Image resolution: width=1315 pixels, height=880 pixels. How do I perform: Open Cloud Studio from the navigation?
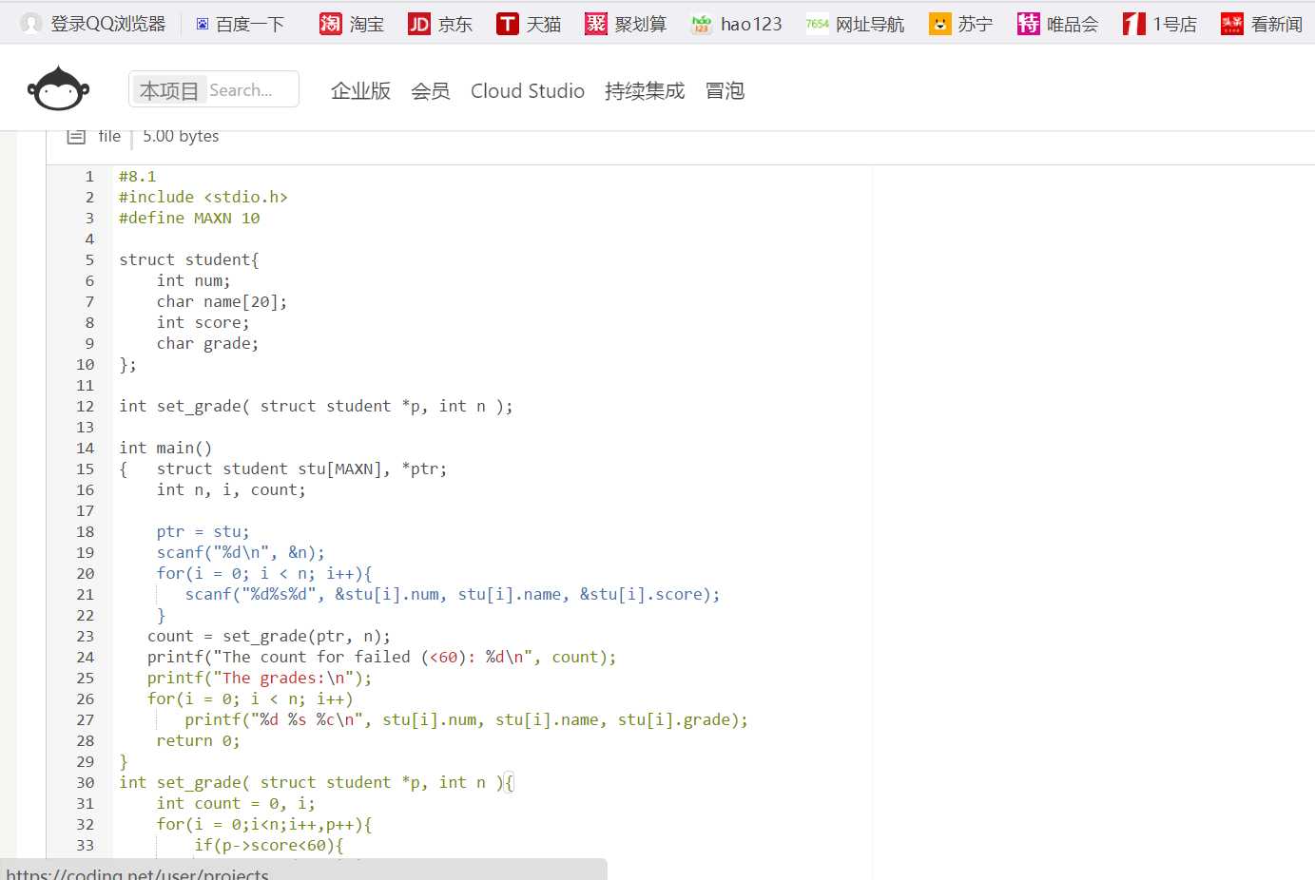528,90
